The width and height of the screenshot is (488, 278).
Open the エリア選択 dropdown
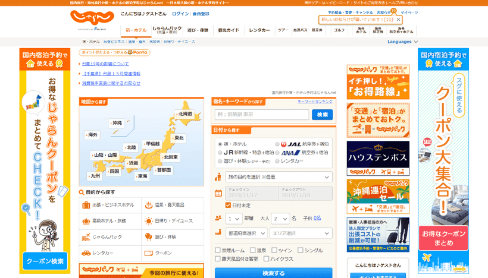[301, 233]
